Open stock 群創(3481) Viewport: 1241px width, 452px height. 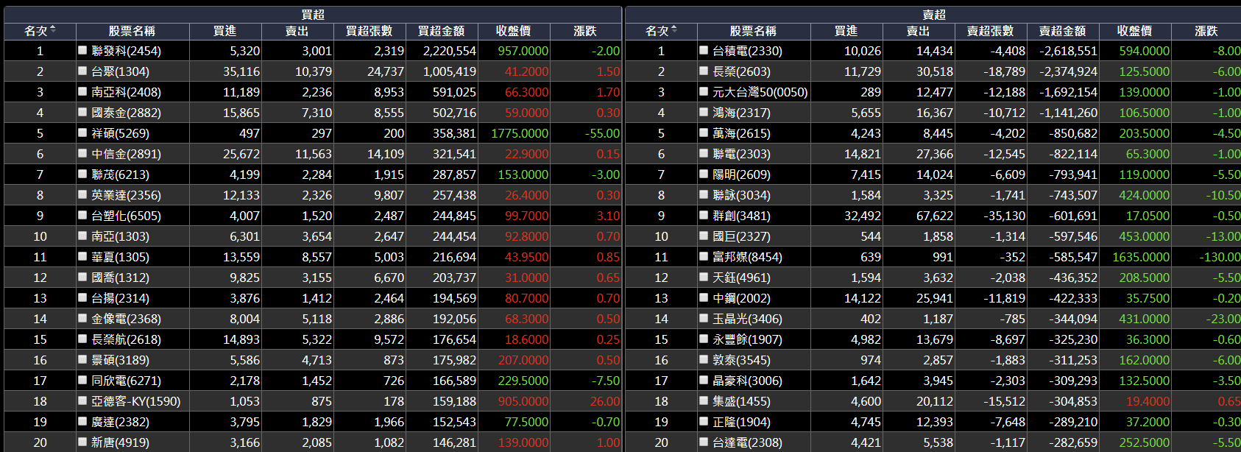741,216
